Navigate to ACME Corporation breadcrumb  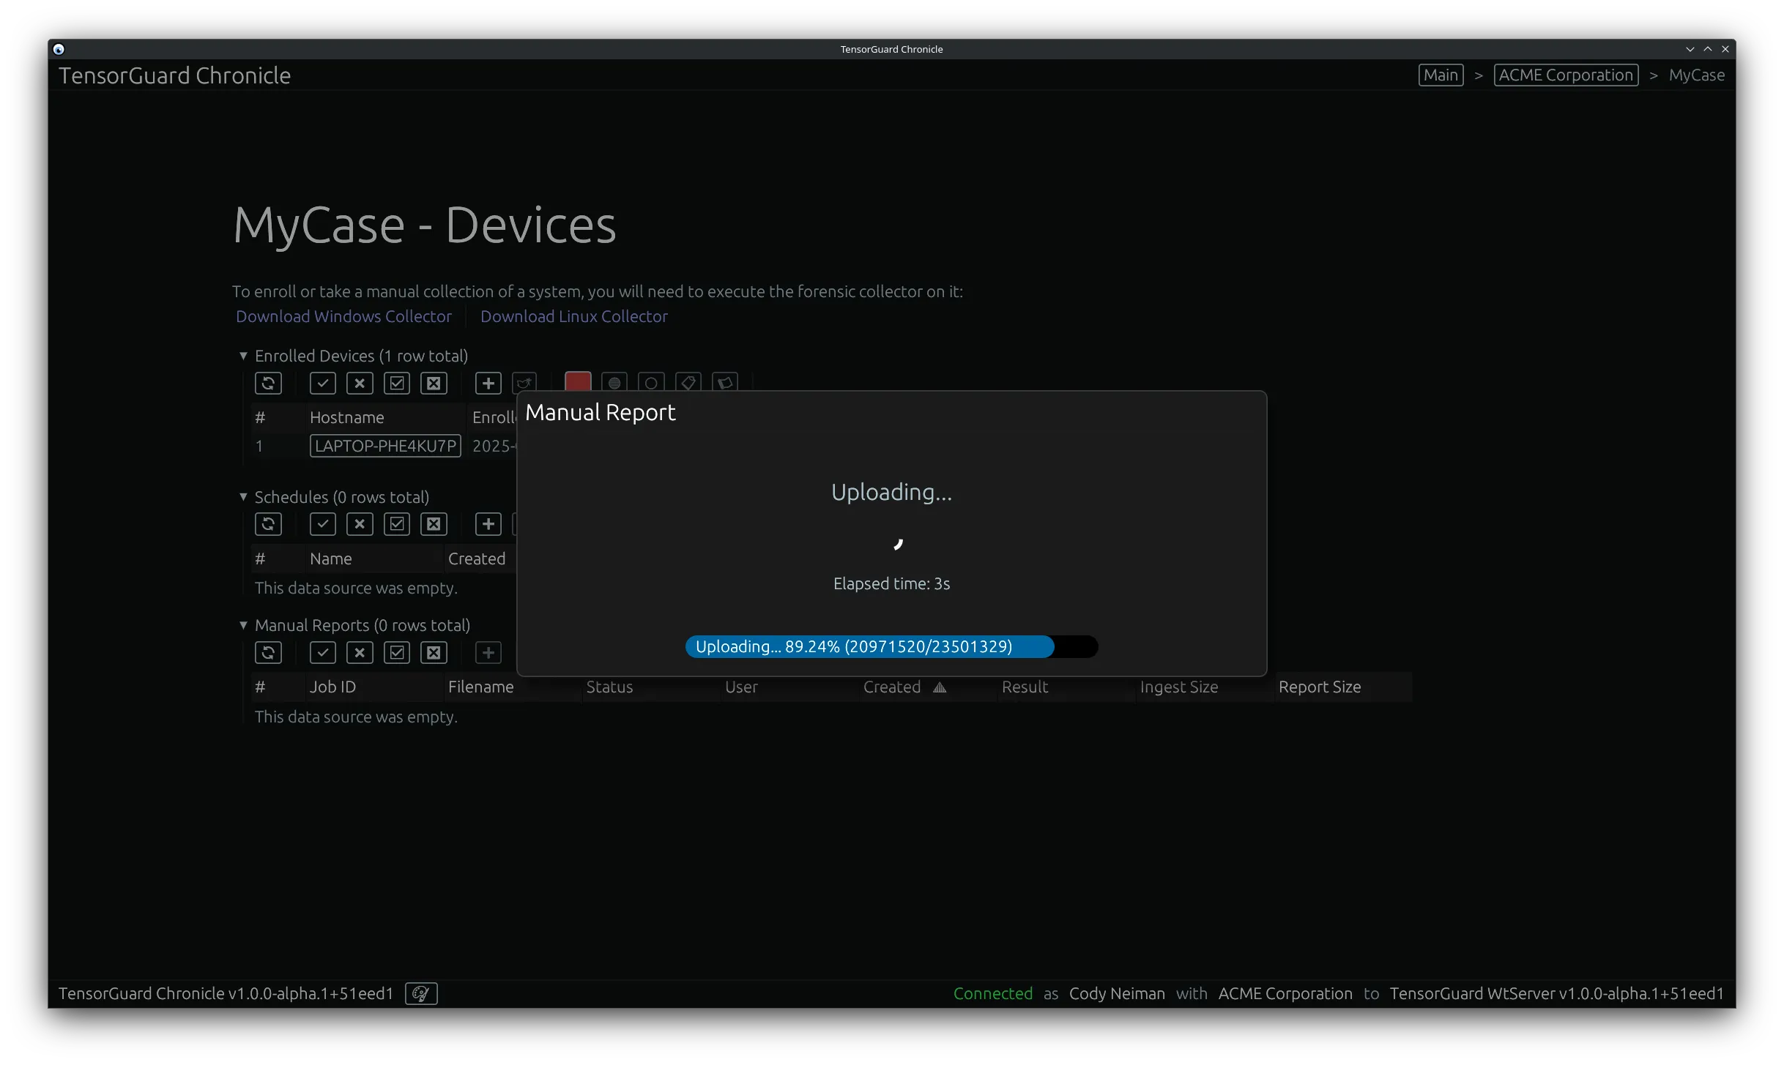(x=1565, y=75)
